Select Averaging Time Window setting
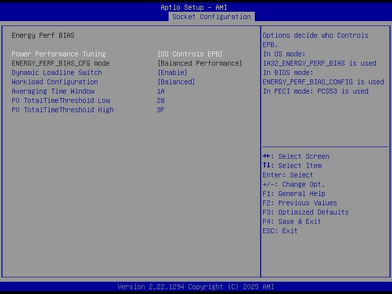Viewport: 392px width, 294px height. coord(53,91)
